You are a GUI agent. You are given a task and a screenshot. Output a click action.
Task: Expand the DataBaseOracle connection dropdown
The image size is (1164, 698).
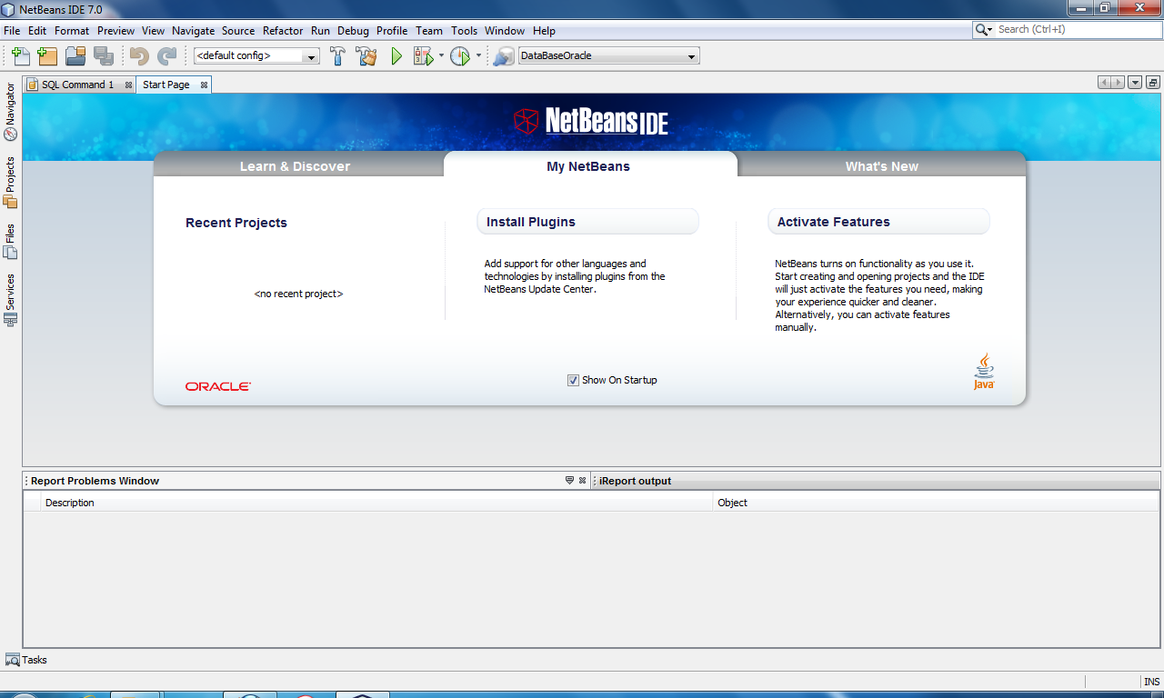click(692, 55)
